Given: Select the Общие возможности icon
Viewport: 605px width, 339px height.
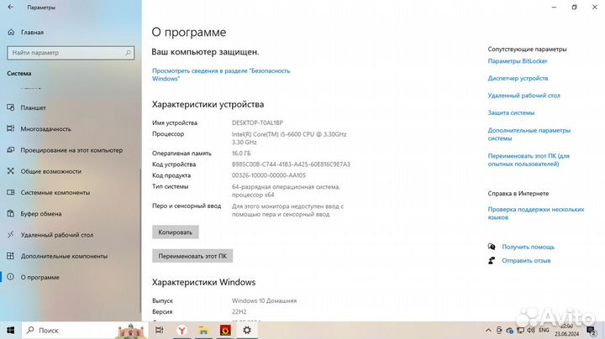Looking at the screenshot, I should pos(11,171).
